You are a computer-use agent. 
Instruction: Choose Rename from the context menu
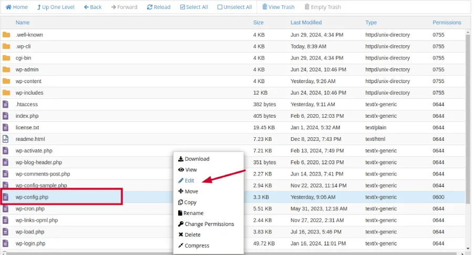pyautogui.click(x=191, y=213)
